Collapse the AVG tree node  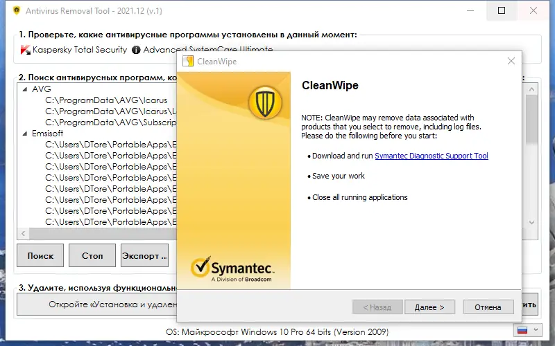tap(26, 89)
